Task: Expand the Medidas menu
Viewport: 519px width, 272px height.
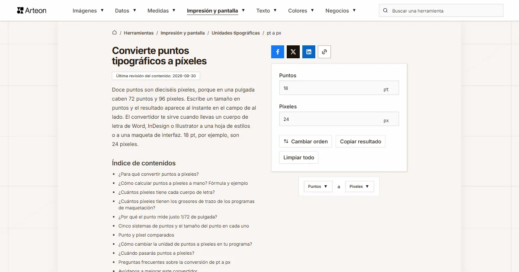Action: coord(161,11)
